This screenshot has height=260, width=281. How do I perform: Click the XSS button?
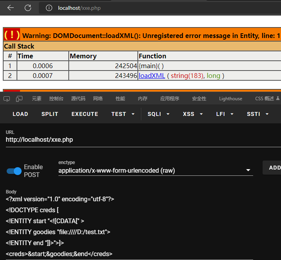[188, 114]
